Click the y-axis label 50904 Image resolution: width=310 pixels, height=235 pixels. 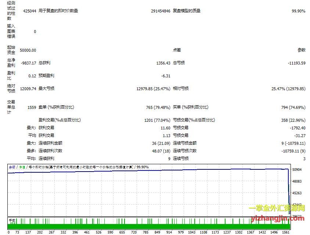click(297, 170)
